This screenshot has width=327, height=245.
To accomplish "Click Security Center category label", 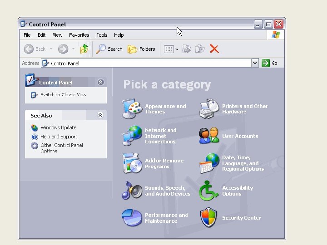I will point(241,218).
